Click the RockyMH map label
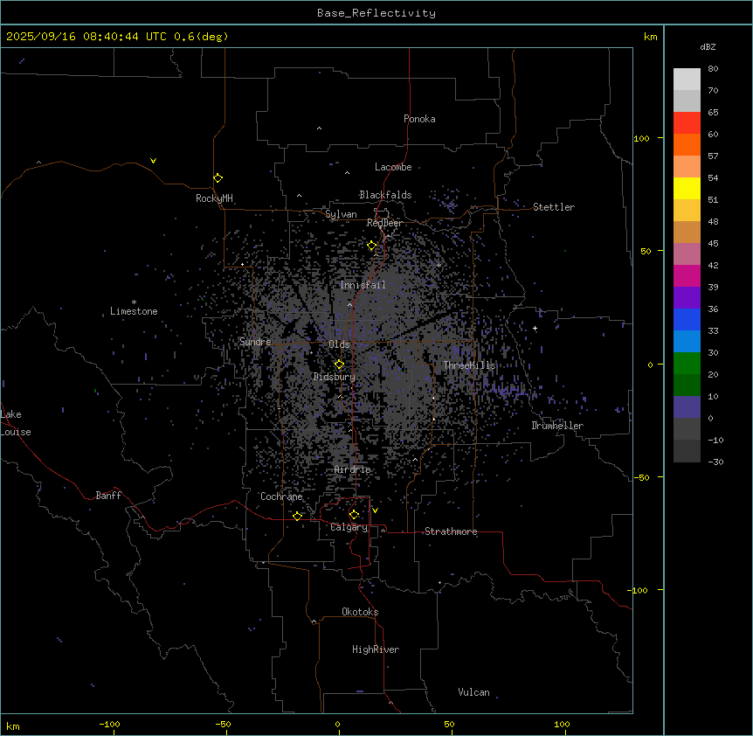 tap(214, 198)
